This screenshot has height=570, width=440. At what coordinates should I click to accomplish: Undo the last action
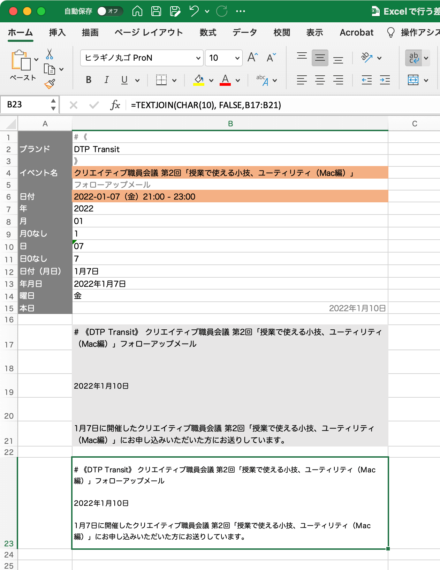[x=194, y=11]
